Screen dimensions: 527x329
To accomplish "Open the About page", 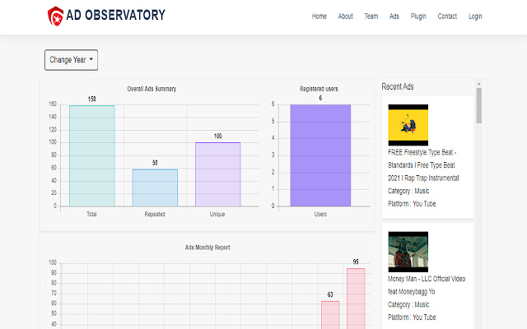I will 345,16.
